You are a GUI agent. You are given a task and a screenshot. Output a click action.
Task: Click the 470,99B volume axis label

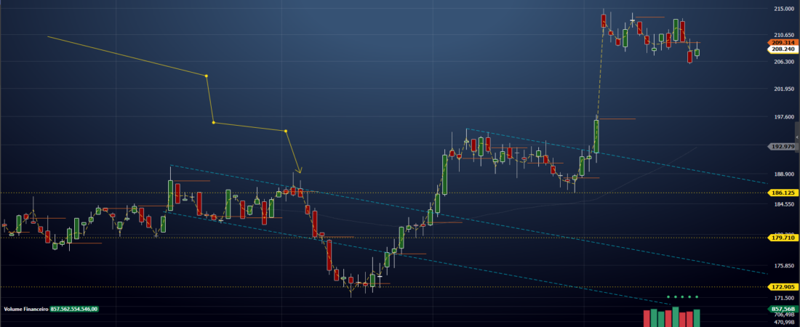tap(784, 322)
